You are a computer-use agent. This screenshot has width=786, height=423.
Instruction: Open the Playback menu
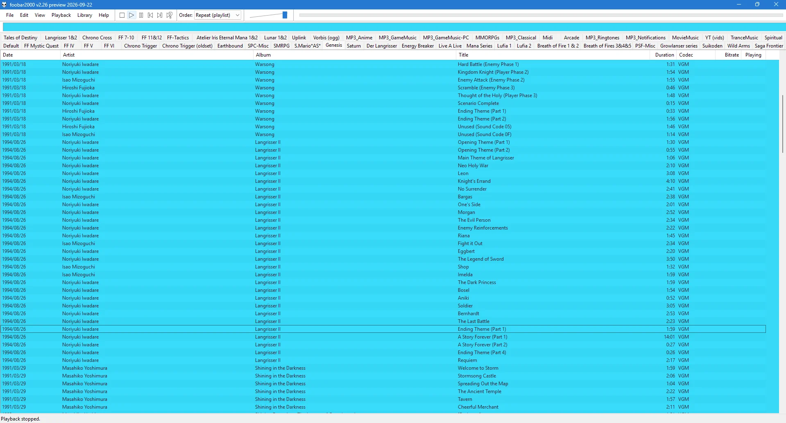(61, 15)
